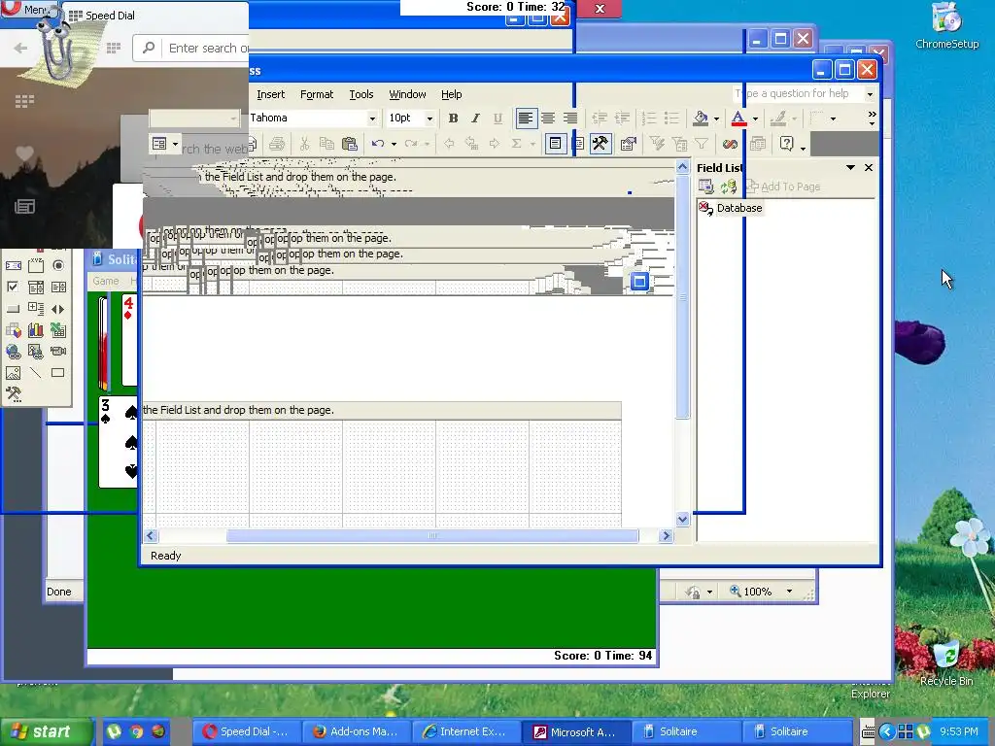
Task: Toggle the Field List toolbar button
Action: [x=555, y=144]
